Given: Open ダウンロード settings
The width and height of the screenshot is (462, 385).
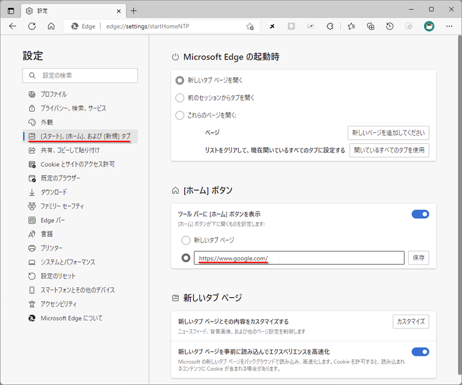Looking at the screenshot, I should pyautogui.click(x=80, y=192).
